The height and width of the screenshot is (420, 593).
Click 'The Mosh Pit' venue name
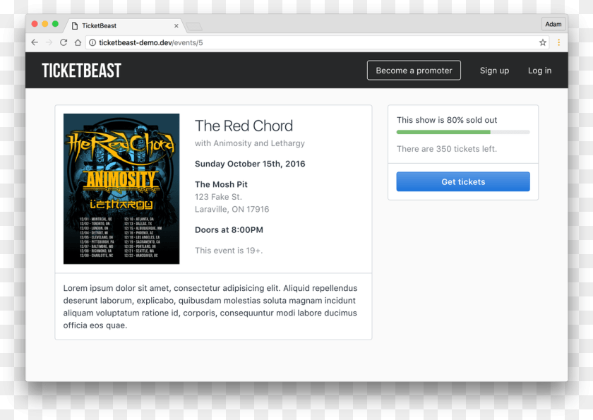point(221,184)
